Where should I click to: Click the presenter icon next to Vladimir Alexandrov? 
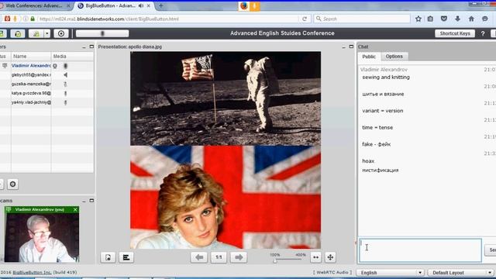pos(5,66)
